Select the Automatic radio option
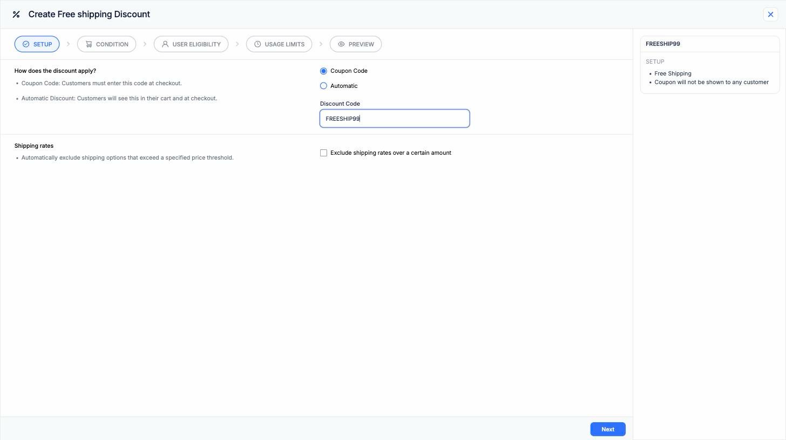786x440 pixels. coord(323,86)
